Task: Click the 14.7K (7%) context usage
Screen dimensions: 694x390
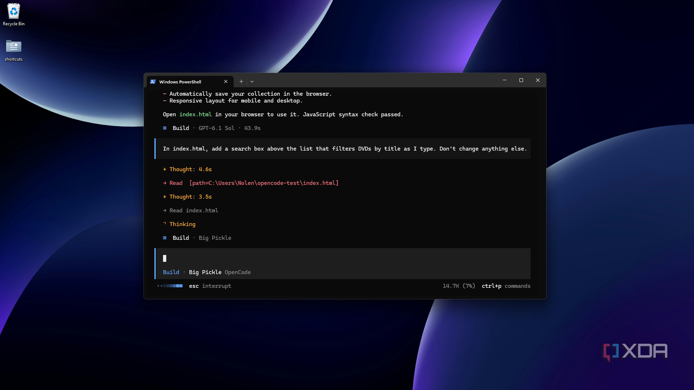Action: (458, 286)
